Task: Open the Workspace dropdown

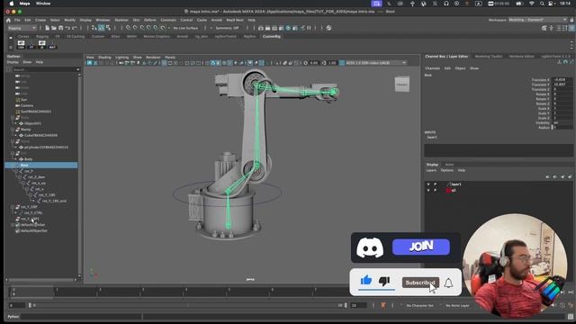Action: 538,20
